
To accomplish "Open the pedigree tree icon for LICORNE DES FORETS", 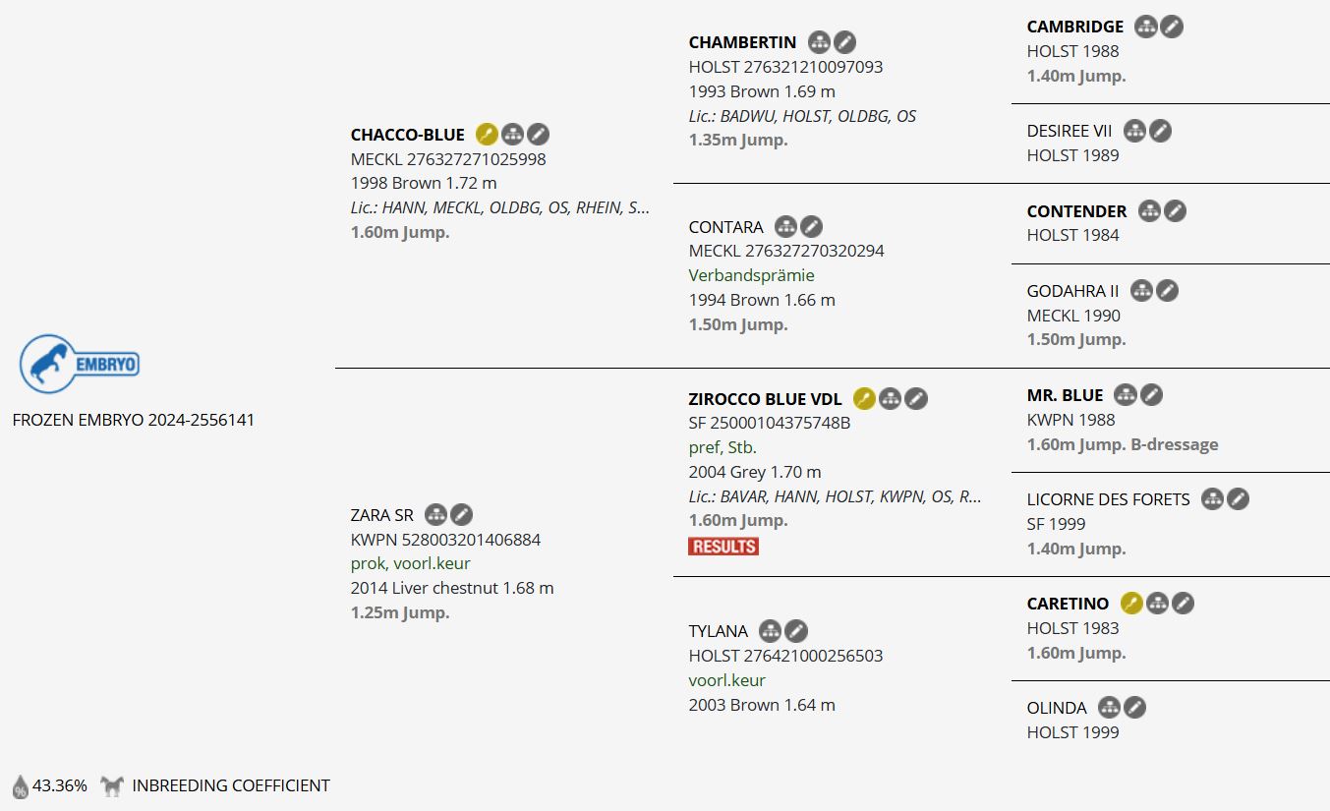I will pyautogui.click(x=1213, y=499).
